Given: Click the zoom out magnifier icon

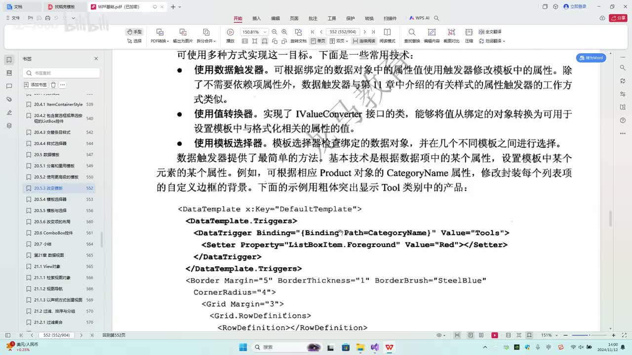Looking at the screenshot, I should [x=275, y=32].
